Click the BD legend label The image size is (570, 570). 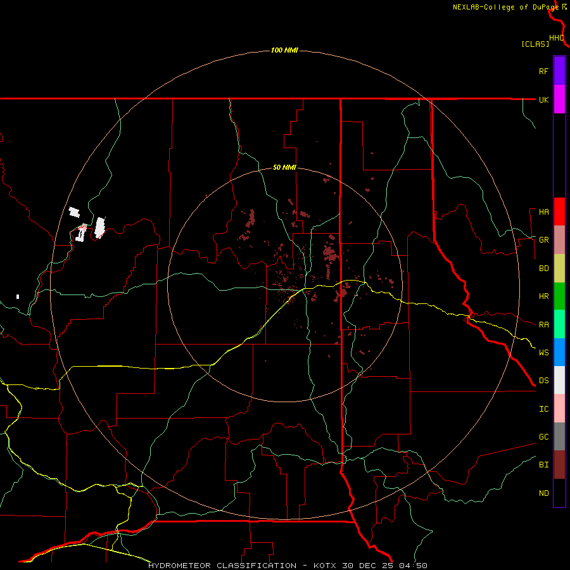[543, 269]
